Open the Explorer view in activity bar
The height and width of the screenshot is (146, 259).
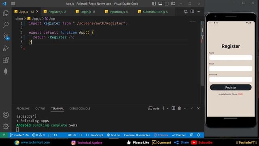(6, 13)
